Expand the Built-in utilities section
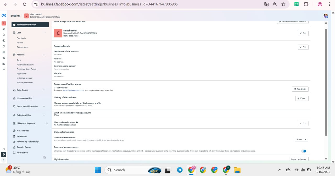The height and width of the screenshot is (176, 335). tap(44, 115)
